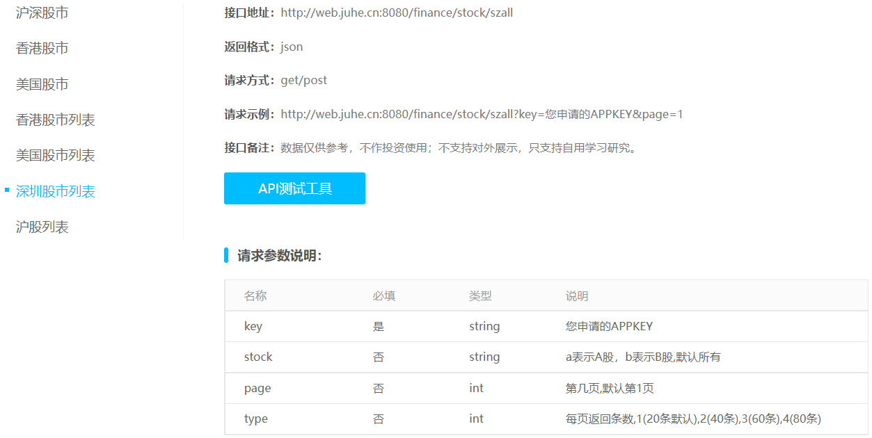Click 否 in the type row

(379, 419)
